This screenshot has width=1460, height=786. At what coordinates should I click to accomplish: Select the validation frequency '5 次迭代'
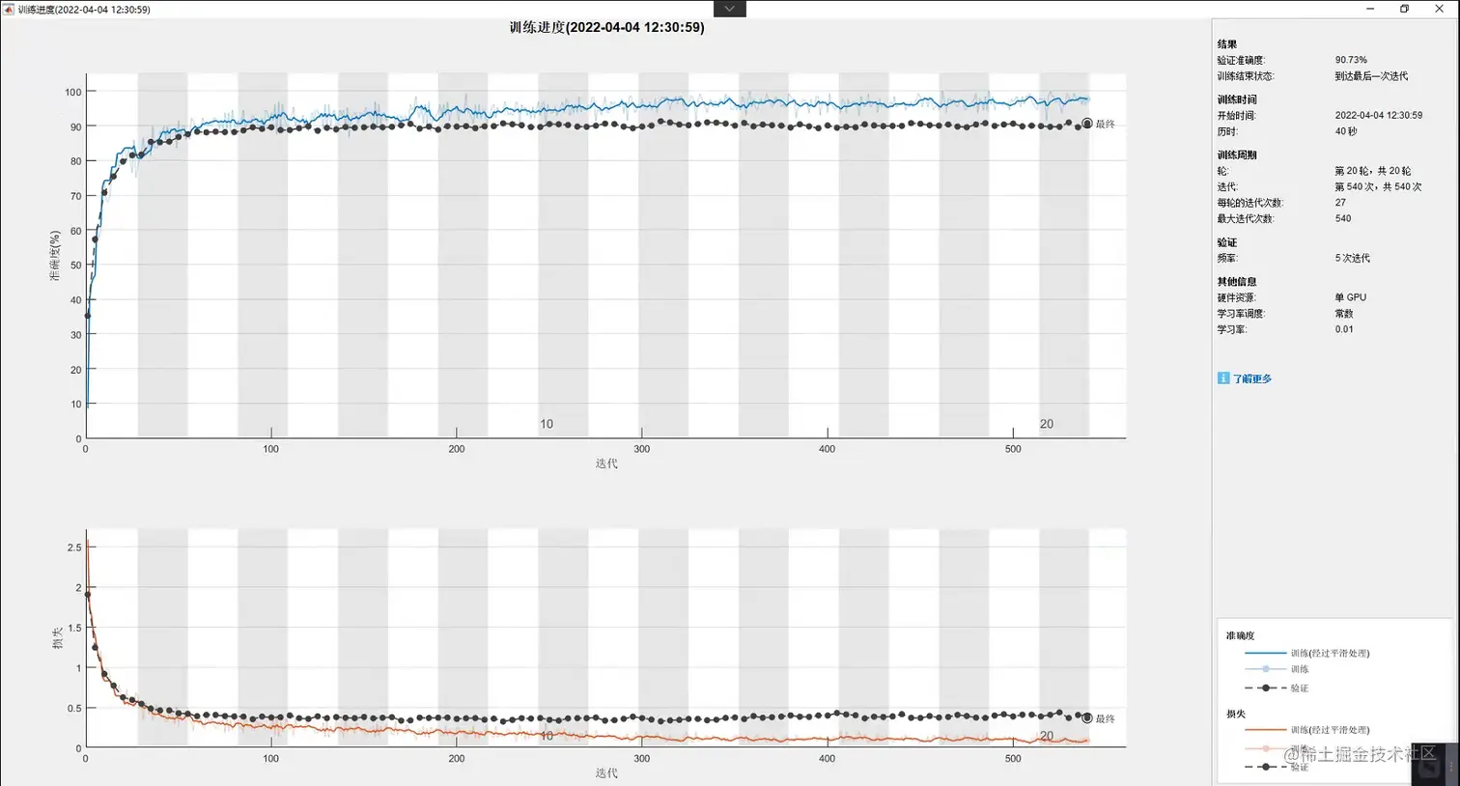[1353, 258]
